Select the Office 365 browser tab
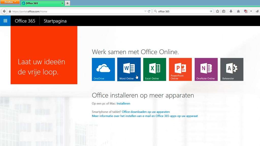 pyautogui.click(x=43, y=3)
